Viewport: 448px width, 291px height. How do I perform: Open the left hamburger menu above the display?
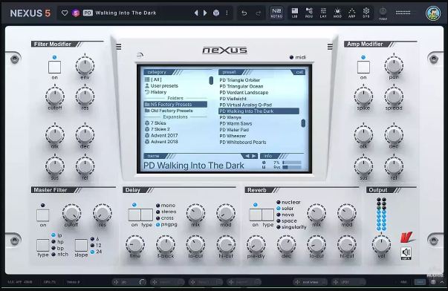tap(119, 47)
